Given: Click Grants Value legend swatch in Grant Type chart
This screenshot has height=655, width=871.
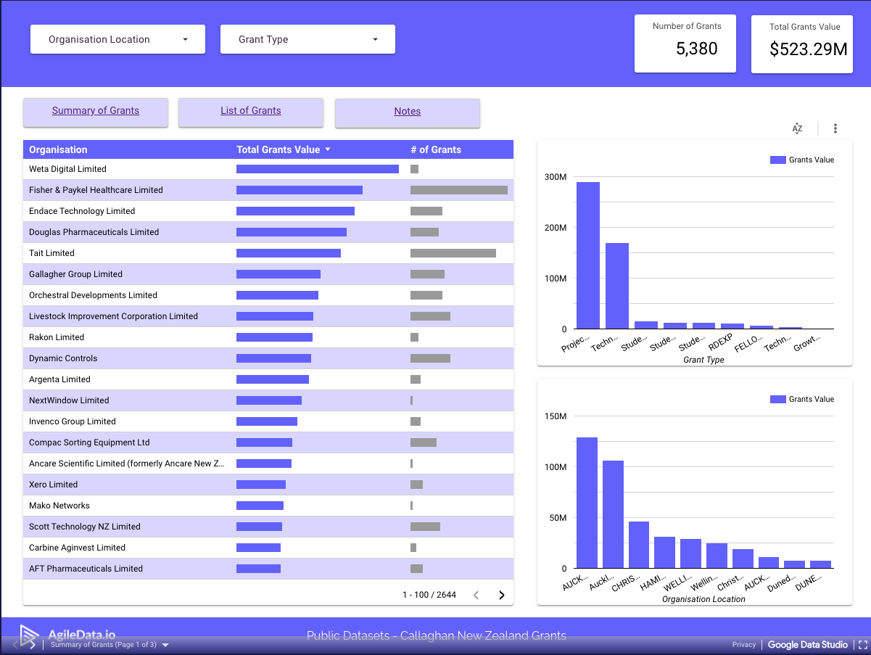Looking at the screenshot, I should (x=777, y=160).
